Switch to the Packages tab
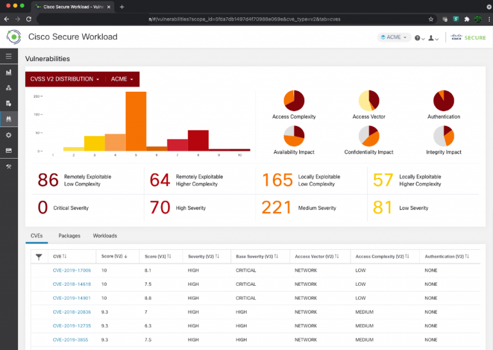This screenshot has height=350, width=493. coord(69,236)
